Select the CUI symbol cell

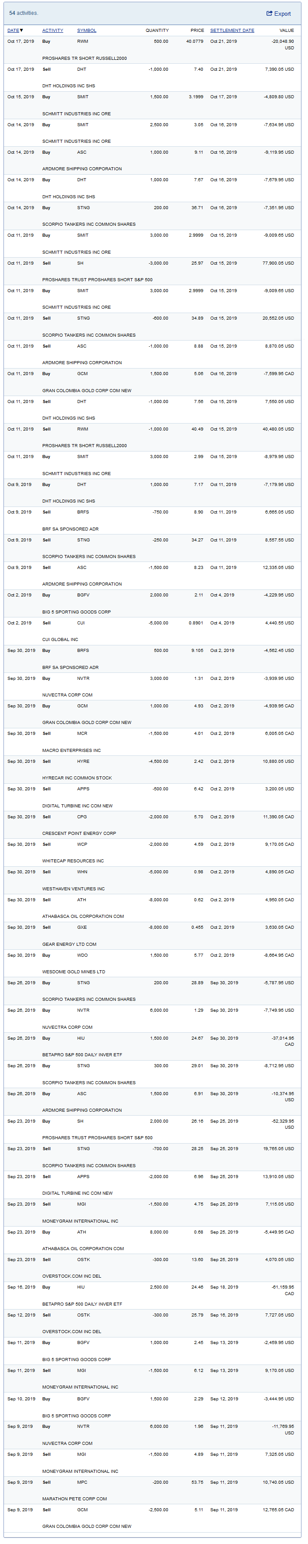pos(81,623)
